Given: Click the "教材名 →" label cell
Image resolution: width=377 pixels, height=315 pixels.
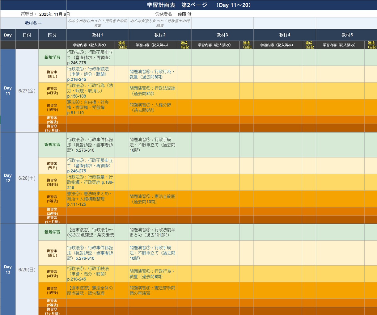Looking at the screenshot, I should point(33,23).
